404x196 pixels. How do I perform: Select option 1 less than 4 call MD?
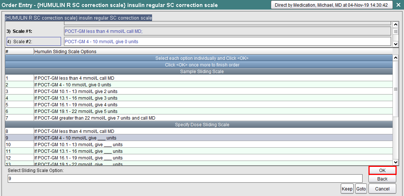[x=199, y=78]
